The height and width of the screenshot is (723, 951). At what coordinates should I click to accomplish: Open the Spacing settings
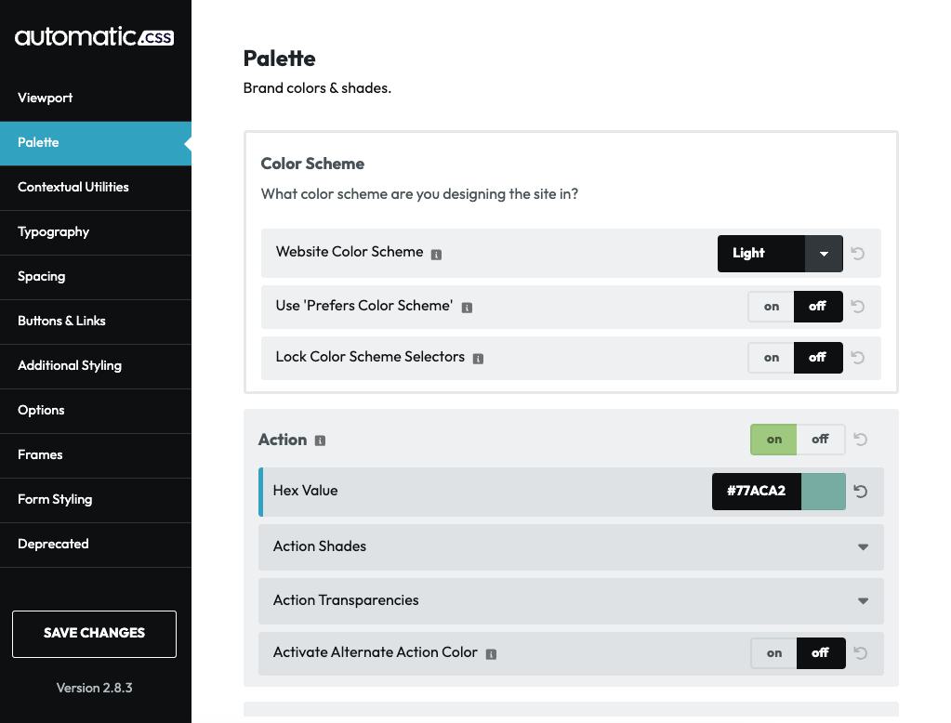point(96,277)
